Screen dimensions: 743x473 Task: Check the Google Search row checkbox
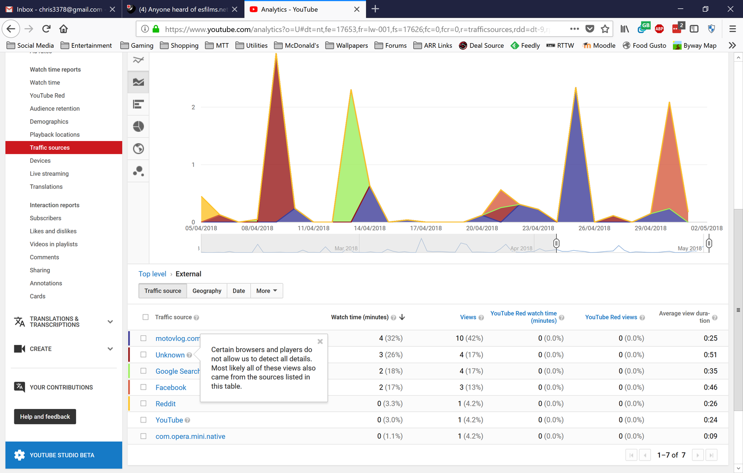[x=143, y=371]
